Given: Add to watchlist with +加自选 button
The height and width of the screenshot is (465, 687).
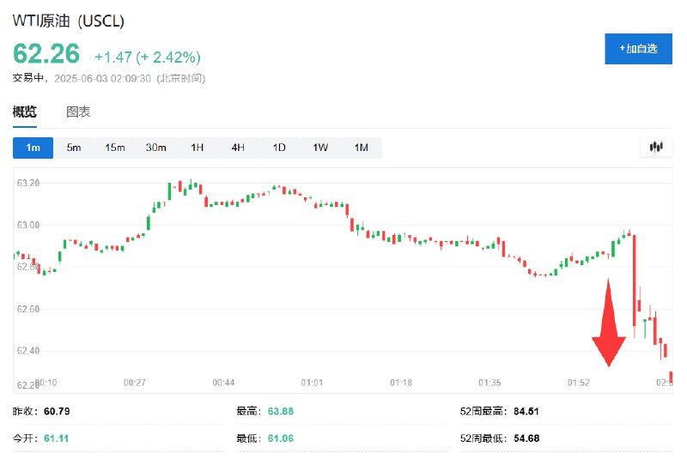Looking at the screenshot, I should point(638,49).
